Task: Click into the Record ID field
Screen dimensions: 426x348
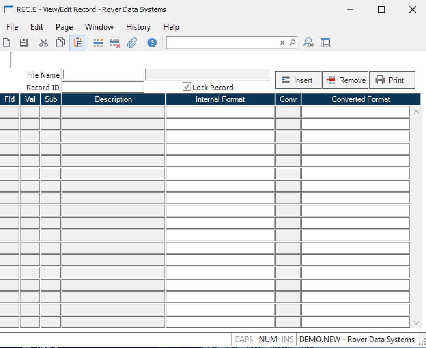Action: (x=103, y=87)
